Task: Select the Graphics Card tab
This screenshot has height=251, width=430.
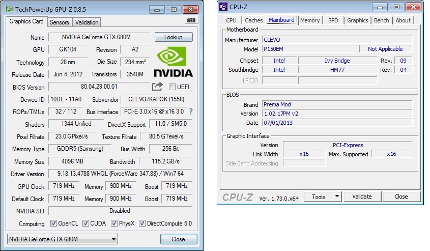Action: tap(26, 21)
